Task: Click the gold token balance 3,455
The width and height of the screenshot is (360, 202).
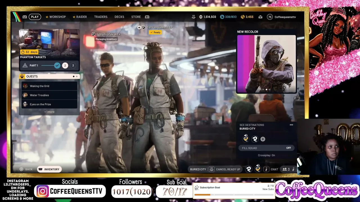Action: pyautogui.click(x=247, y=17)
